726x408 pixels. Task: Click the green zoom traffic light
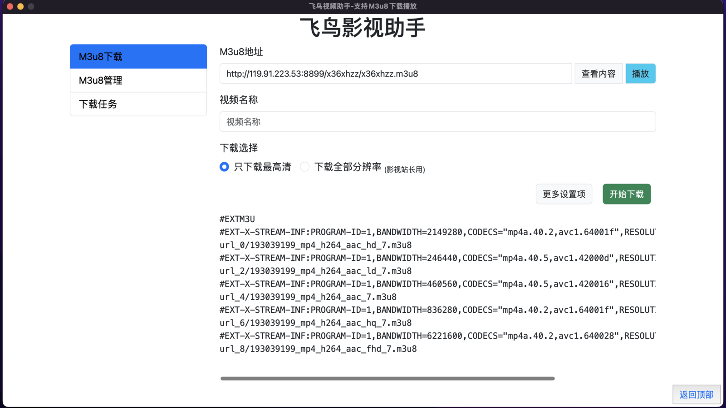click(30, 6)
